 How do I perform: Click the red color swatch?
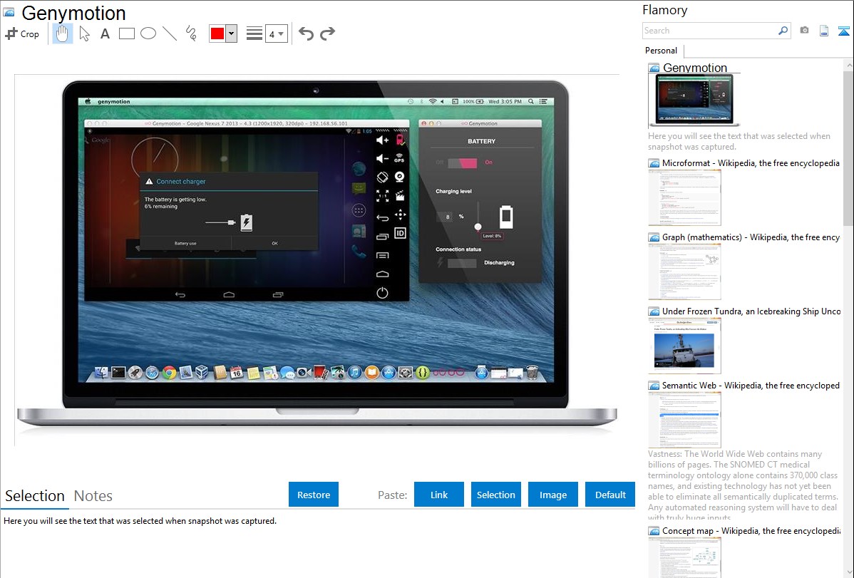pos(217,33)
